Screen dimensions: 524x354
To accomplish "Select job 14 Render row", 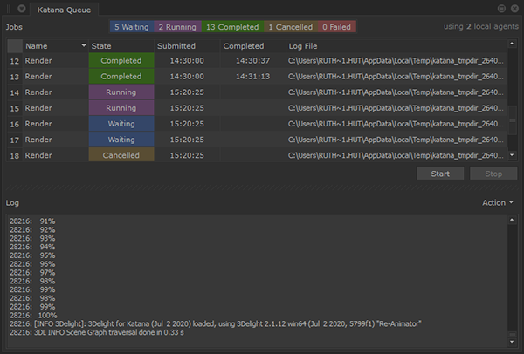I will 52,92.
